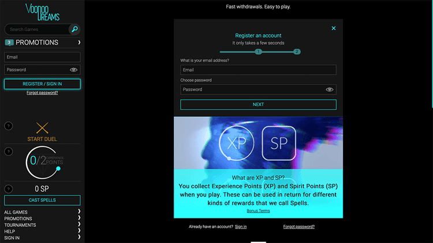Screen dimensions: 433x243
Task: Click START DUEL label
Action: (x=42, y=139)
